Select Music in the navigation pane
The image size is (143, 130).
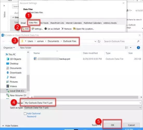click(x=11, y=77)
